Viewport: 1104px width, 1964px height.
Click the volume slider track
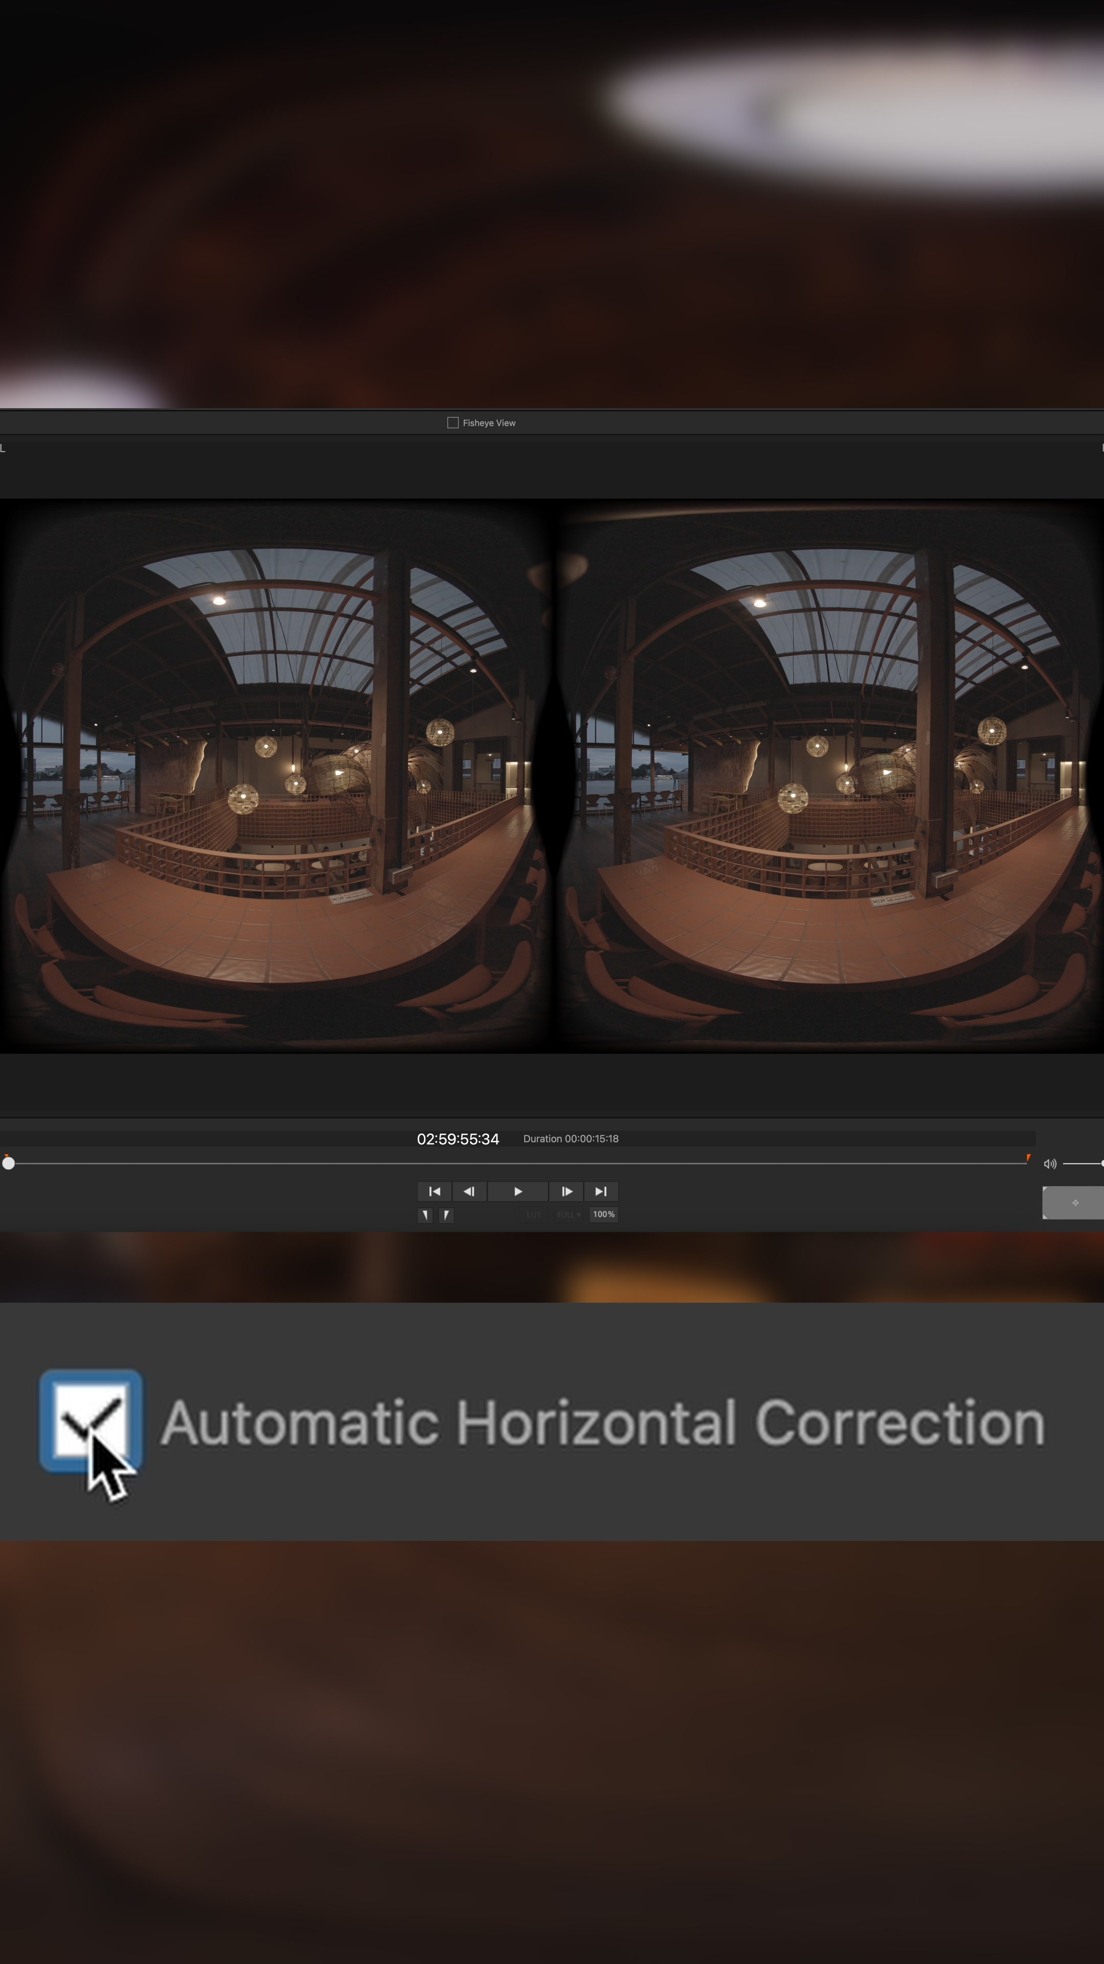(1082, 1164)
